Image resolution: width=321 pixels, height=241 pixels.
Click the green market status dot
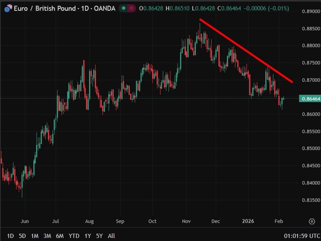[x=123, y=8]
